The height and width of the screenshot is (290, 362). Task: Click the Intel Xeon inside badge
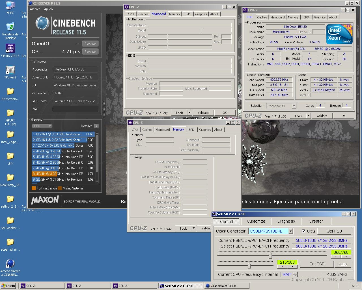click(x=339, y=34)
